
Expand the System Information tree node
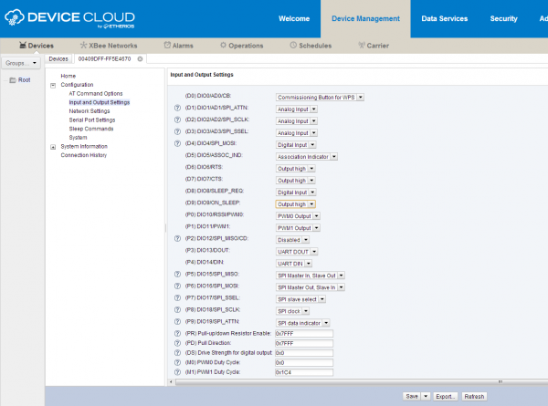click(x=51, y=146)
